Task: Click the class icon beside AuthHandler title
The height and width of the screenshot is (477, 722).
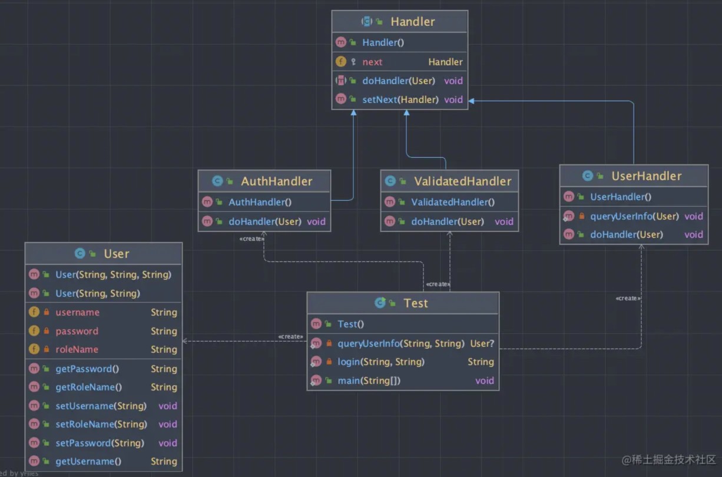Action: [x=217, y=181]
